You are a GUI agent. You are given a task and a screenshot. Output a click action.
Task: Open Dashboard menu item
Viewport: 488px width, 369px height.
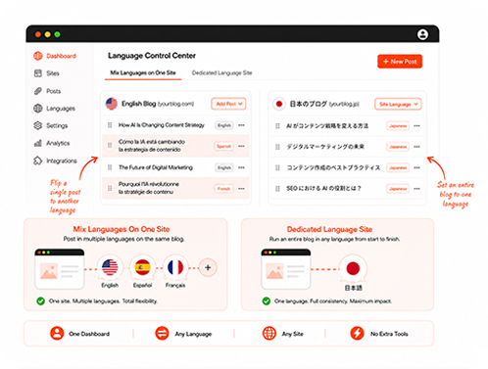(55, 56)
